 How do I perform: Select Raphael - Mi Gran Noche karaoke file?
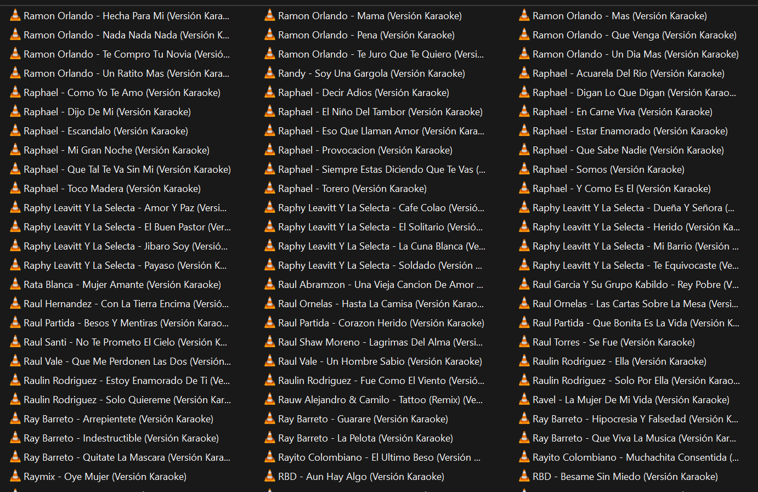click(116, 150)
